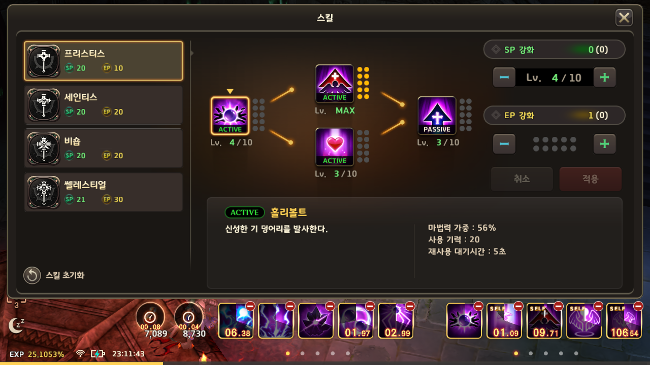Screen dimensions: 650x365
Task: Select the 홀리볼트 orb skill icon in tree
Action: [x=230, y=116]
